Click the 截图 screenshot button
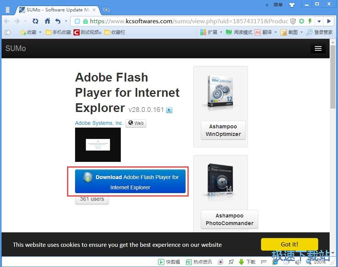This screenshot has height=267, width=338. (x=289, y=32)
